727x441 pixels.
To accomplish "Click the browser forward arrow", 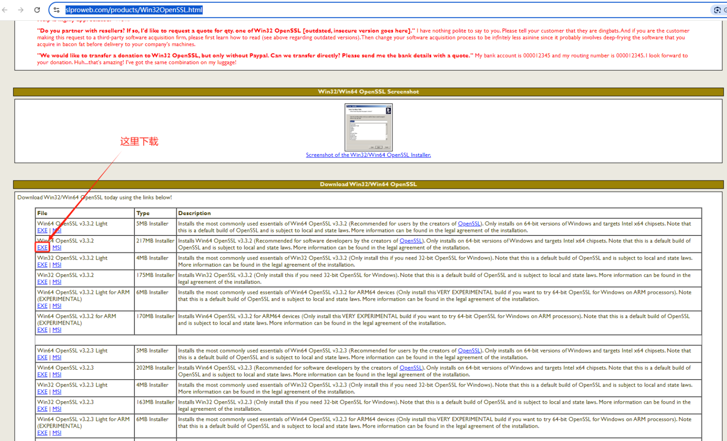I will pos(21,10).
